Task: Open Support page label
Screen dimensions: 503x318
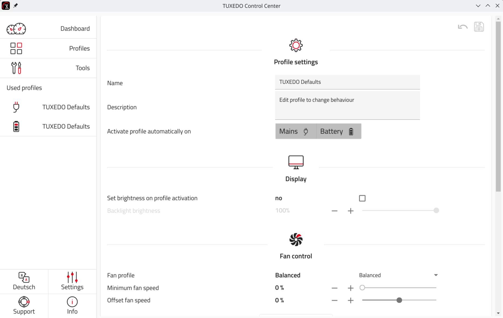Action: pos(24,311)
